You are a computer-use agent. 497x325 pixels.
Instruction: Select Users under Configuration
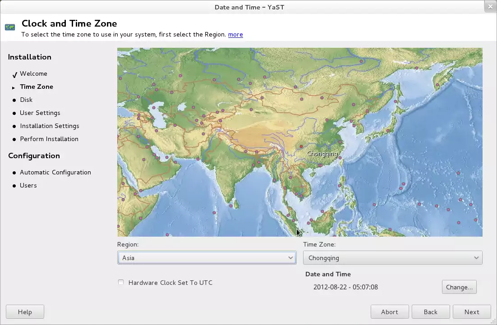click(28, 185)
